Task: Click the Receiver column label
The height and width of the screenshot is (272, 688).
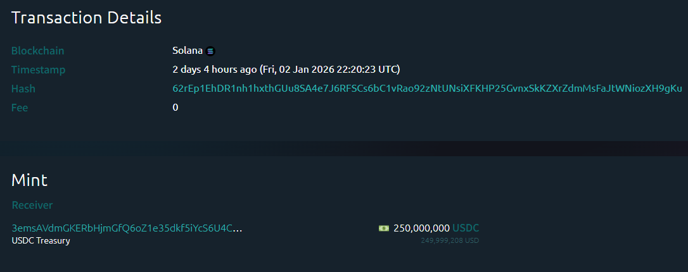Action: tap(32, 205)
